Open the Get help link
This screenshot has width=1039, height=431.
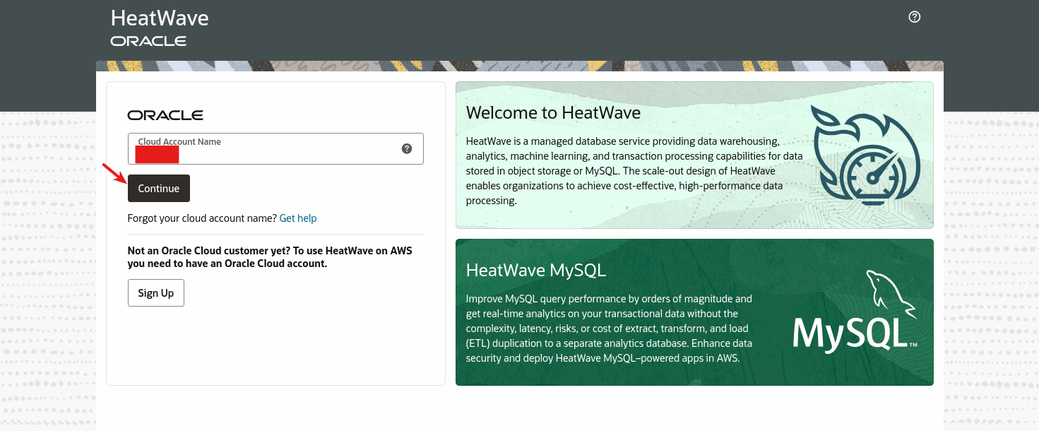[297, 218]
